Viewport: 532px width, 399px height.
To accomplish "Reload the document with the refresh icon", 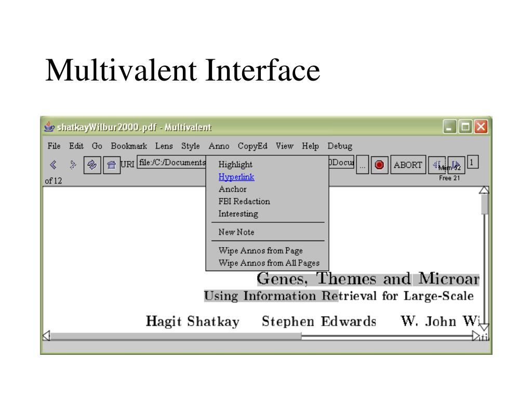I will (x=92, y=165).
